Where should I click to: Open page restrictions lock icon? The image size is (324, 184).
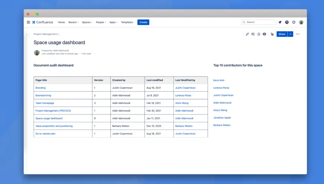tap(272, 34)
